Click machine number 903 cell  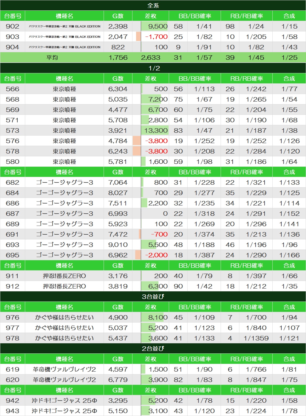coord(13,37)
